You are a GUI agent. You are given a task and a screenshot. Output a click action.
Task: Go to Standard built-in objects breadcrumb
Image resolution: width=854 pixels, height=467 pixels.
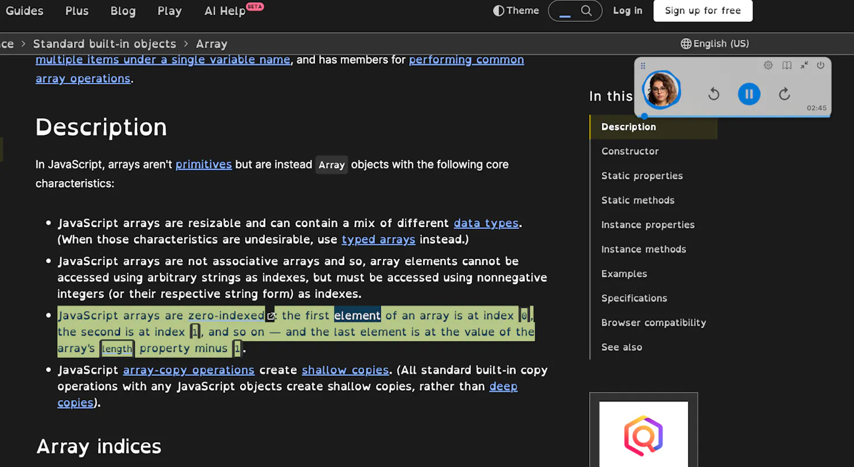[x=104, y=44]
